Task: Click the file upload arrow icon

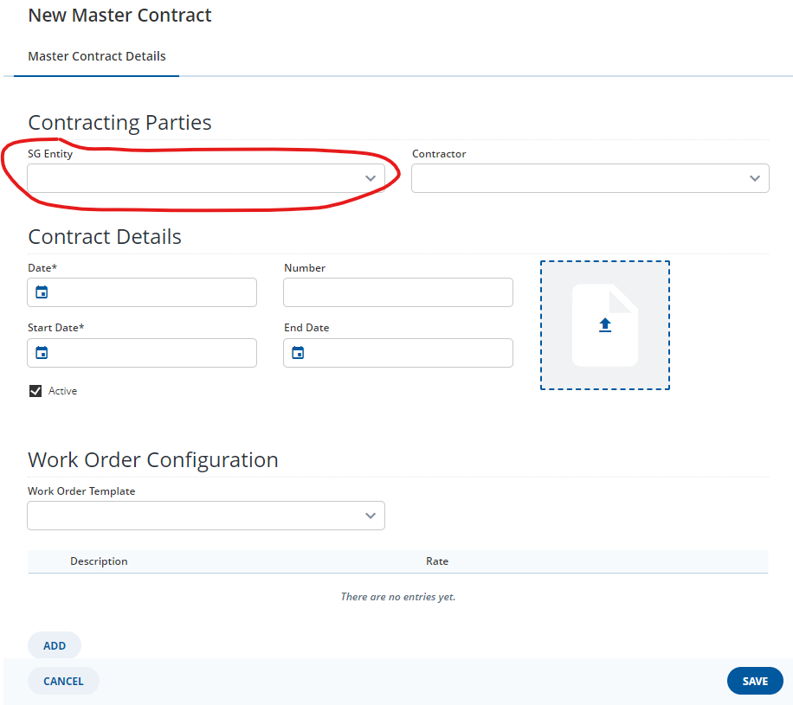Action: coord(605,325)
